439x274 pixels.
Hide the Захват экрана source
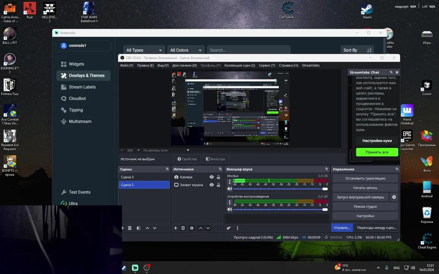pyautogui.click(x=212, y=185)
